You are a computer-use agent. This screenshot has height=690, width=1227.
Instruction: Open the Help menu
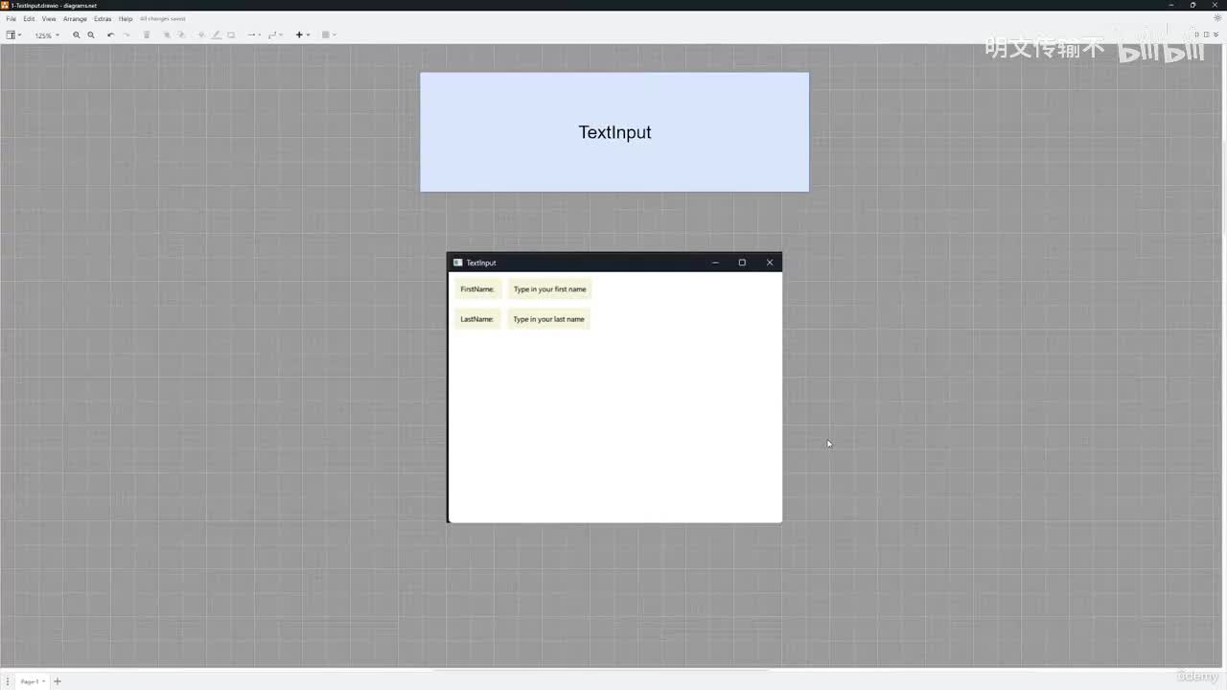click(126, 19)
